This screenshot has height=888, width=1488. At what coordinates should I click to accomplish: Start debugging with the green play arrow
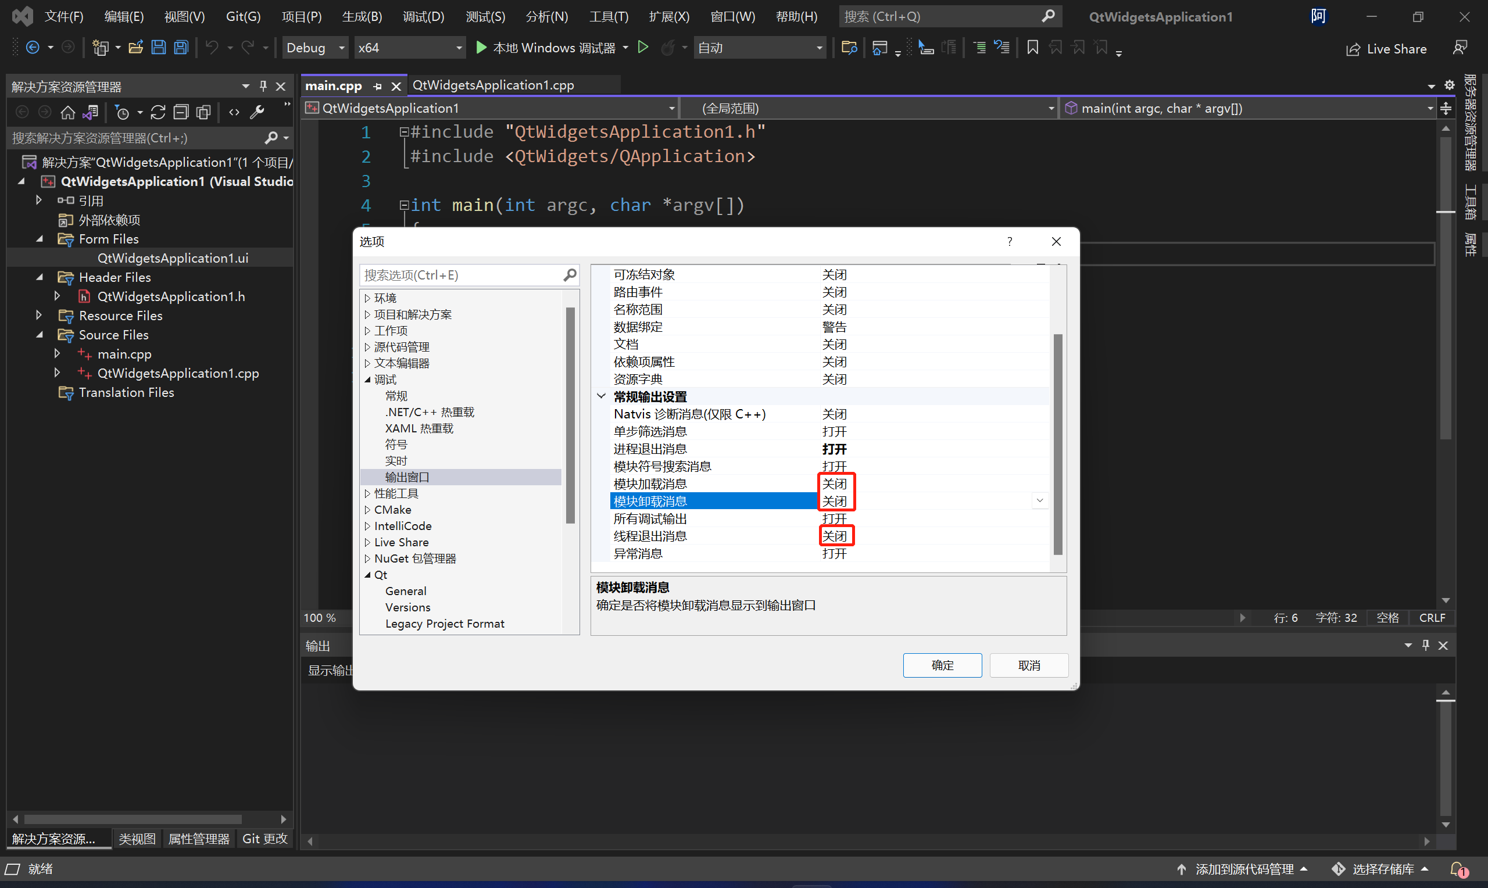[x=481, y=47]
